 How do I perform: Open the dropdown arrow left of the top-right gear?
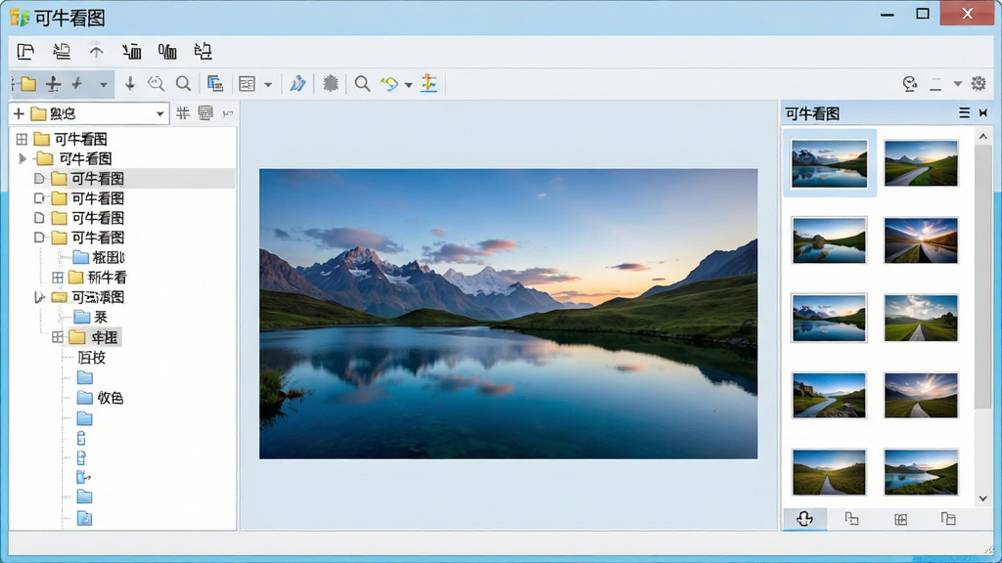click(x=957, y=84)
